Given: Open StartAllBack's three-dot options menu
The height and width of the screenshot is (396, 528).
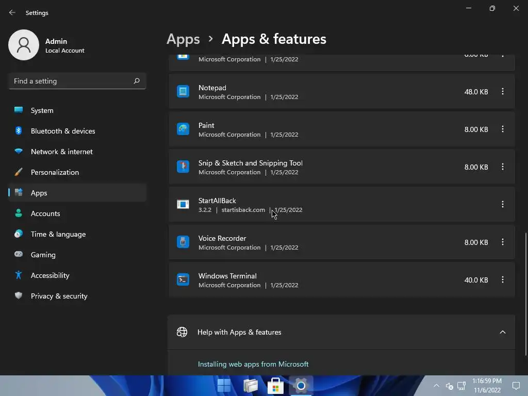Looking at the screenshot, I should [502, 204].
